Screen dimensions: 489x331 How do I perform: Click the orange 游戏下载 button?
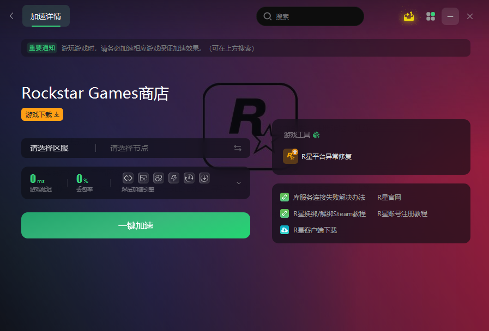[x=42, y=114]
